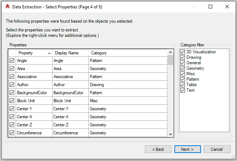This screenshot has width=237, height=161.
Task: Close the Data Extraction dialog
Action: click(227, 7)
